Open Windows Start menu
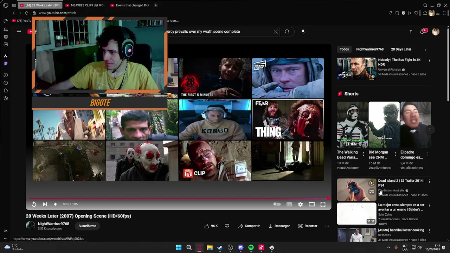Viewport: 450px width, 253px height. coord(179,247)
